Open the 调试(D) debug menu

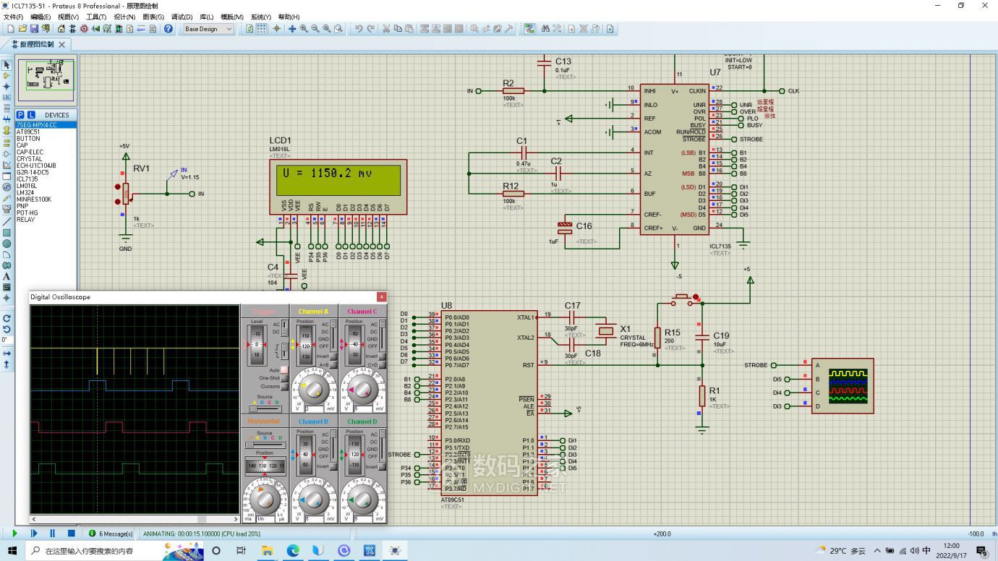[x=182, y=17]
